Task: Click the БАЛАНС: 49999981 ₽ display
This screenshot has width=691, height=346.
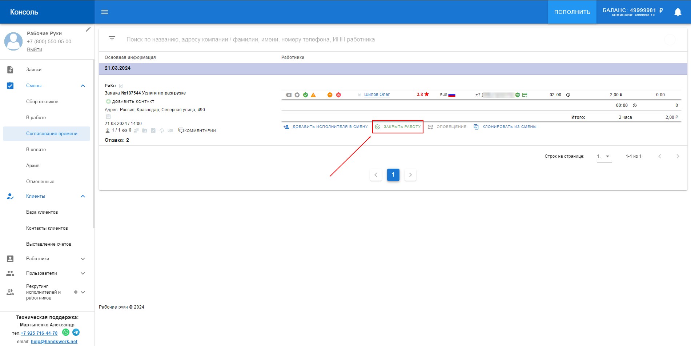Action: (x=633, y=12)
